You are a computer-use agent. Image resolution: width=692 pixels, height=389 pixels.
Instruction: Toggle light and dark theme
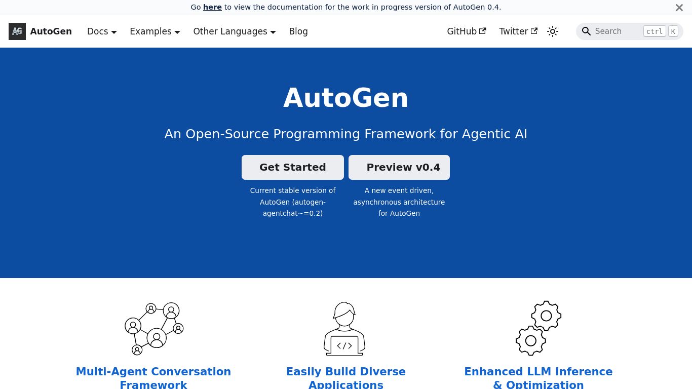tap(553, 31)
